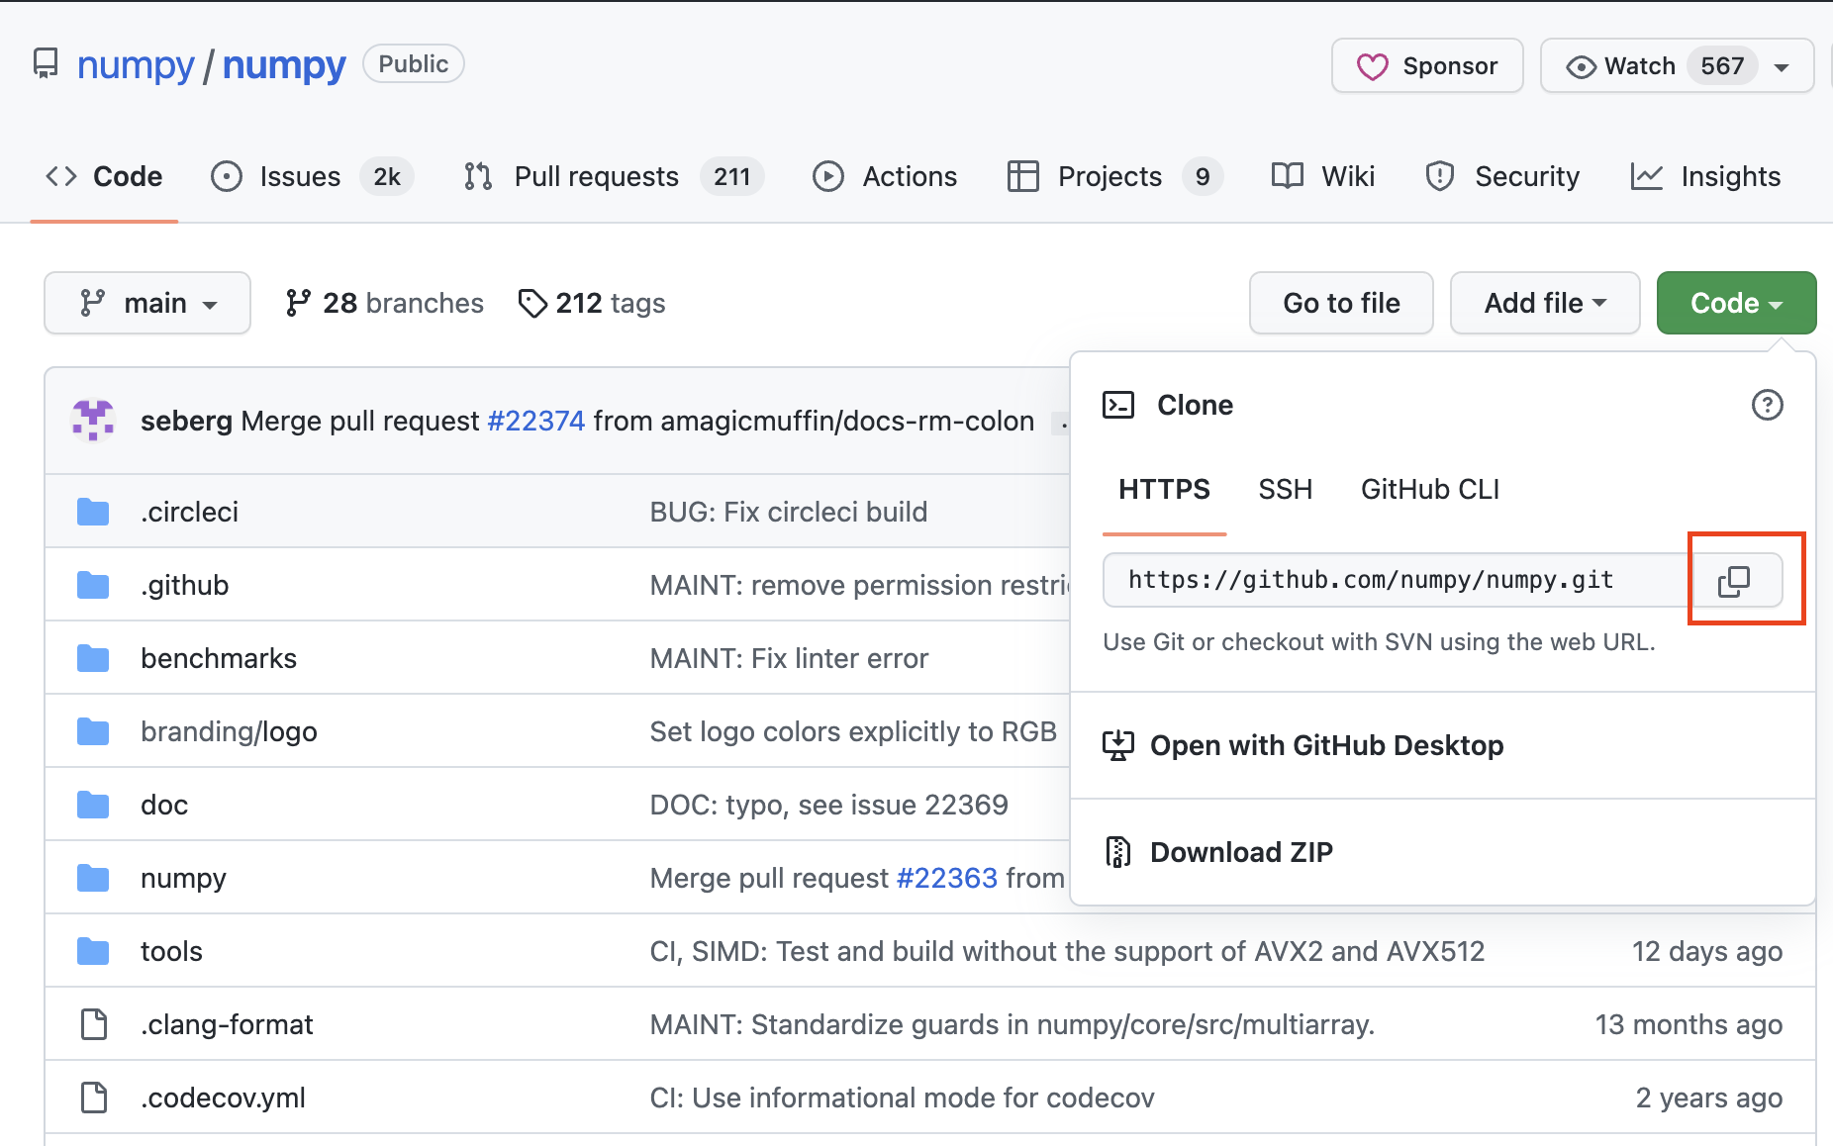Select the HTTPS clone tab
Screen dimensions: 1833x1146
tap(1164, 489)
